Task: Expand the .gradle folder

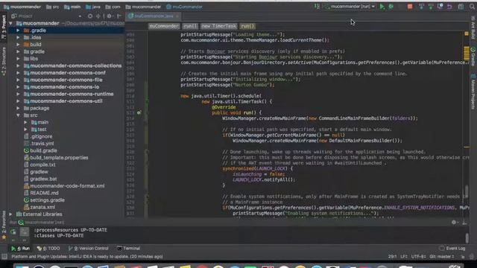Action: [18, 31]
